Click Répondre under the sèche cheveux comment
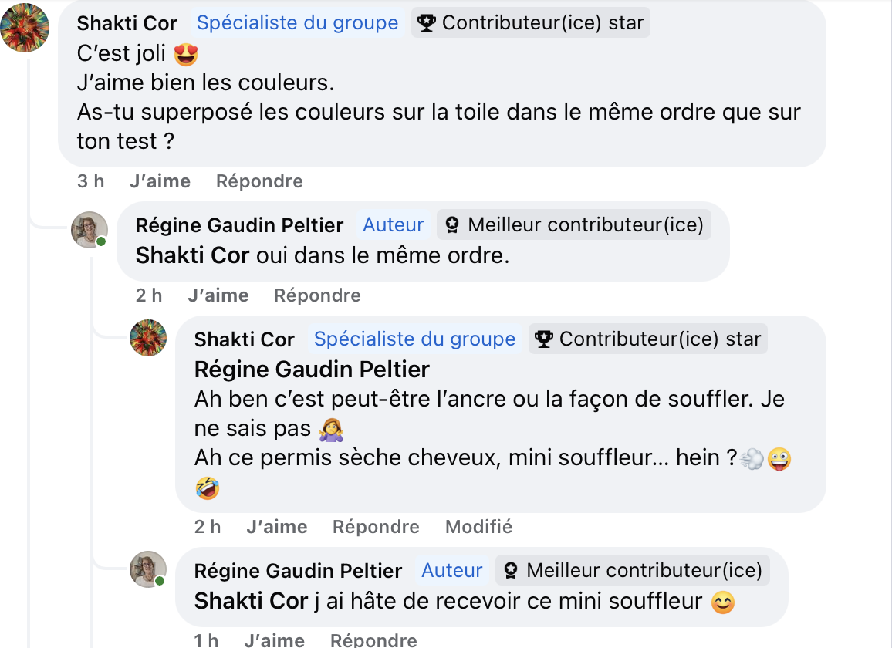The height and width of the screenshot is (648, 892). tap(376, 527)
